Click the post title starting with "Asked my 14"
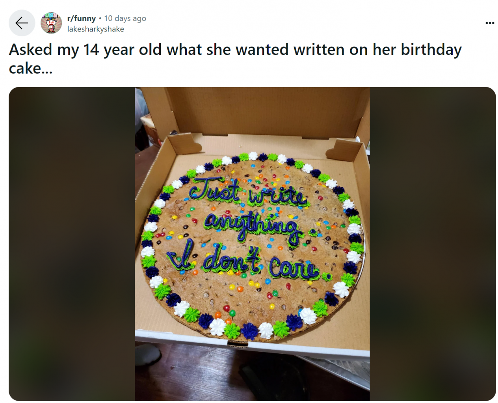 [235, 59]
